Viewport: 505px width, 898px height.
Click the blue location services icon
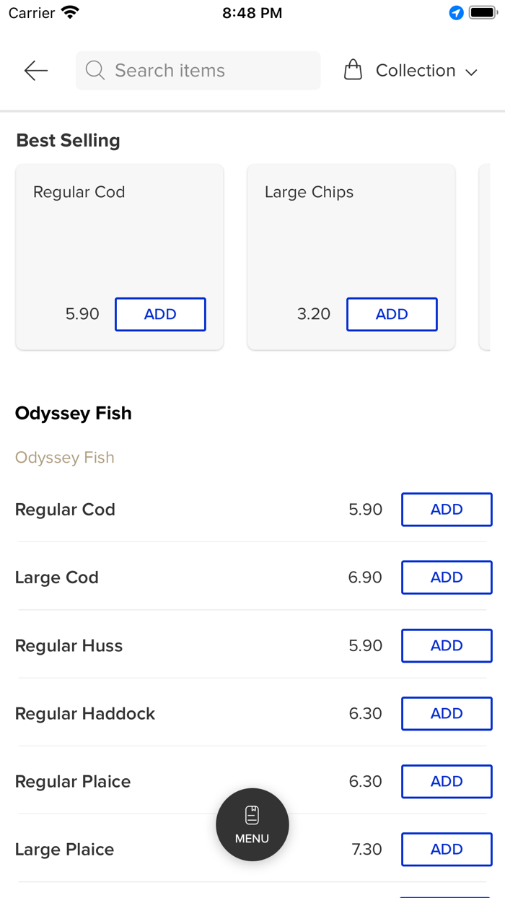point(454,12)
